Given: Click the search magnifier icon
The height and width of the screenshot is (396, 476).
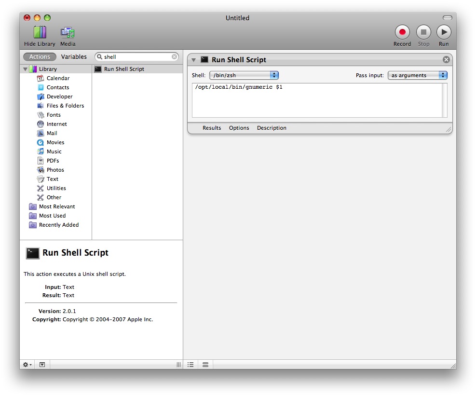Looking at the screenshot, I should 99,57.
